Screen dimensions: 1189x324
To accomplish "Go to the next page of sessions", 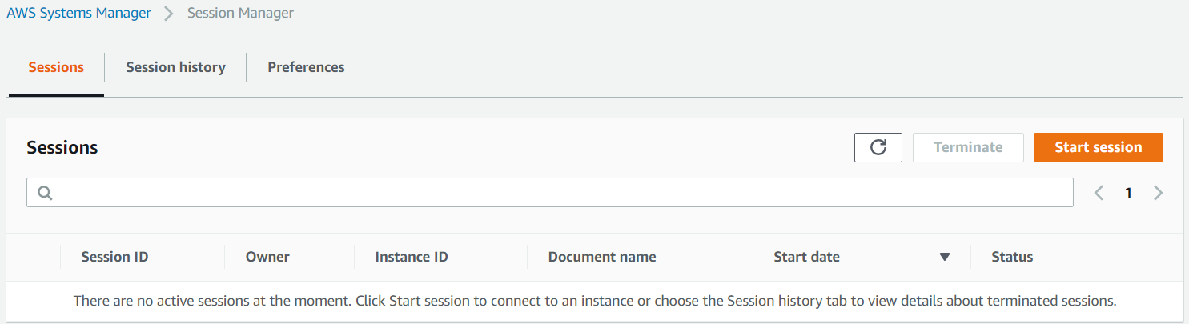I will point(1158,193).
